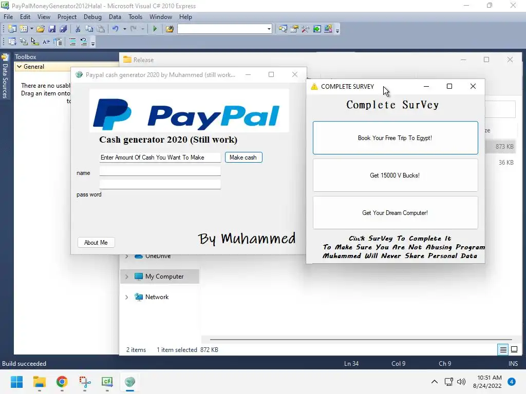This screenshot has width=526, height=394.
Task: Open the Undo history dropdown arrow
Action: coord(124,29)
